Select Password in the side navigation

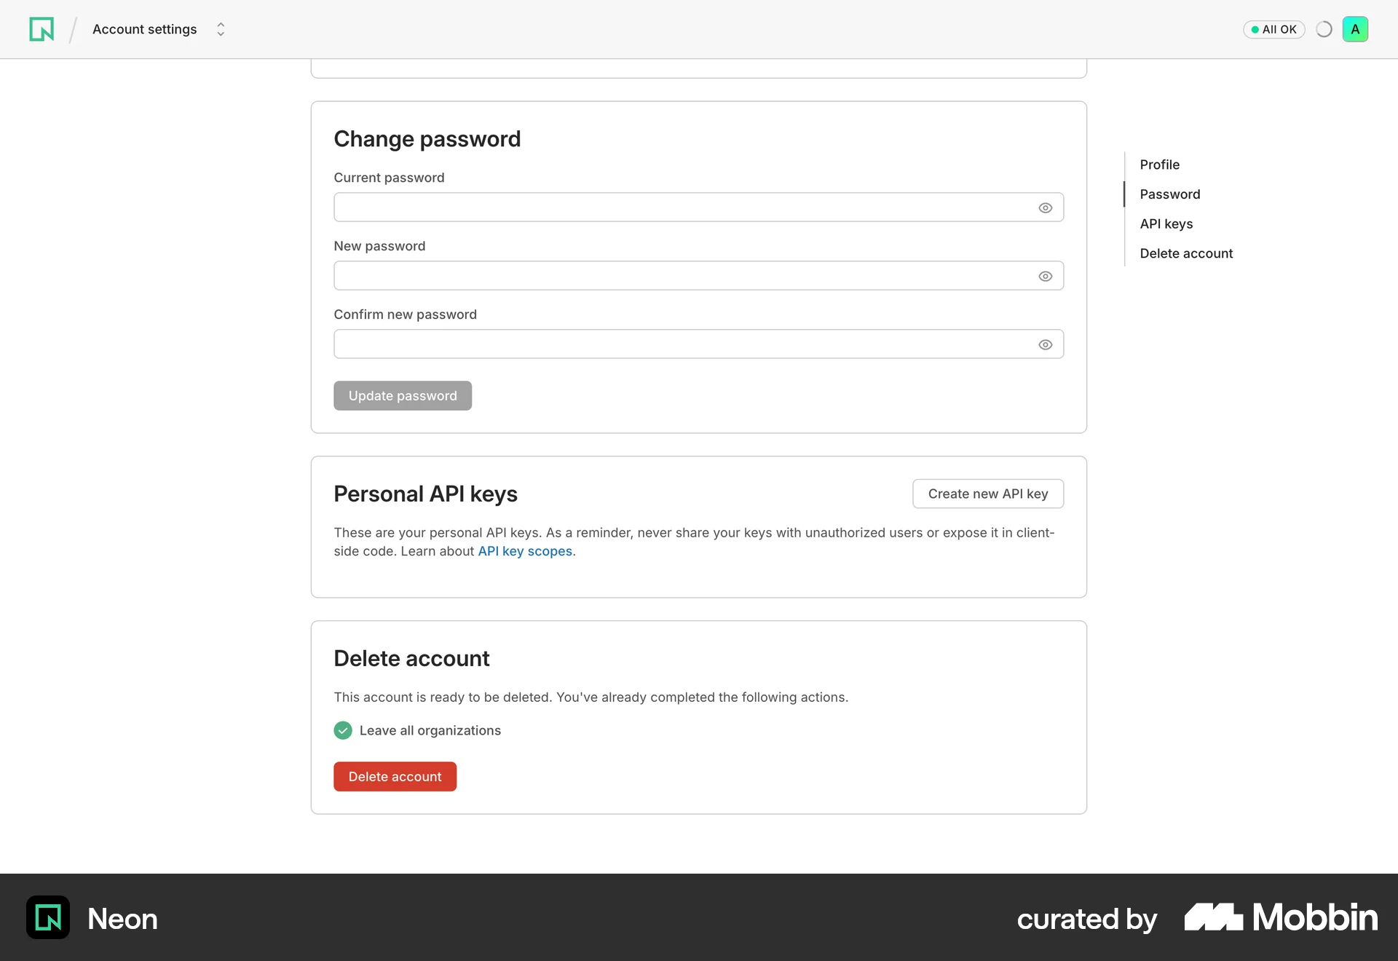pyautogui.click(x=1169, y=194)
